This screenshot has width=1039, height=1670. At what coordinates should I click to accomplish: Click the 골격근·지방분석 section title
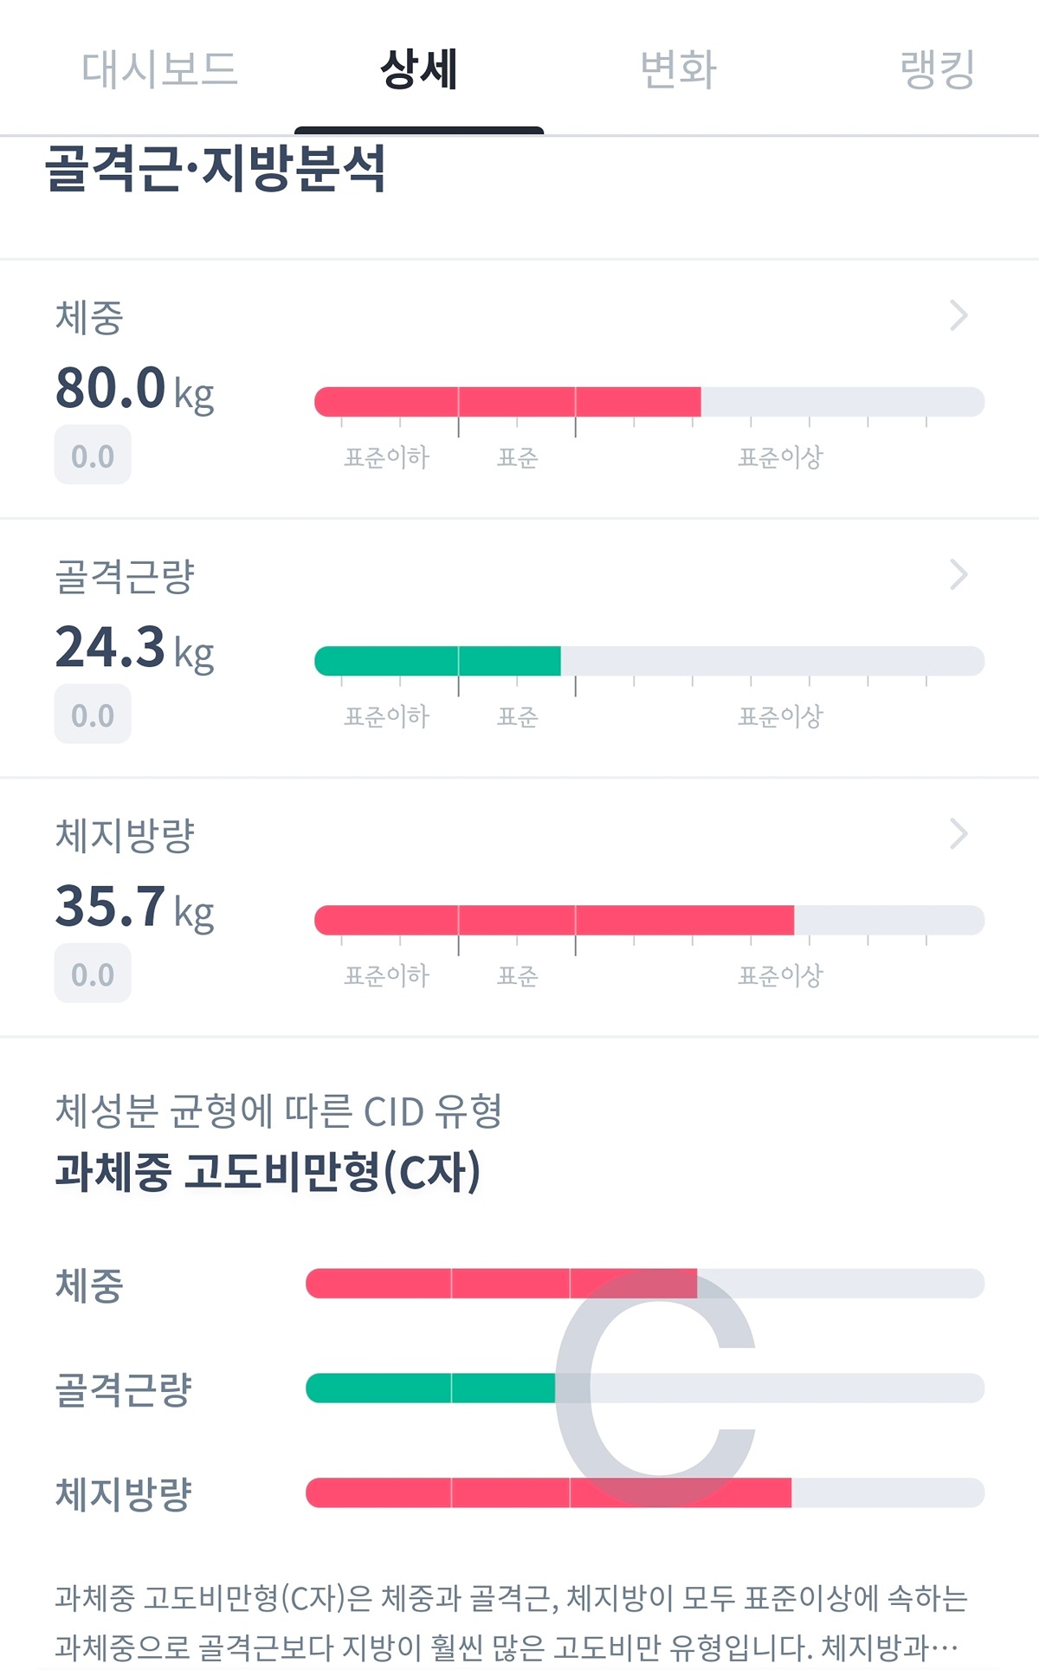(215, 168)
